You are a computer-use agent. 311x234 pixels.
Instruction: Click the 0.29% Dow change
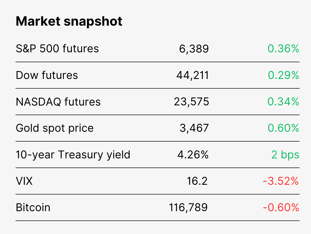[284, 75]
